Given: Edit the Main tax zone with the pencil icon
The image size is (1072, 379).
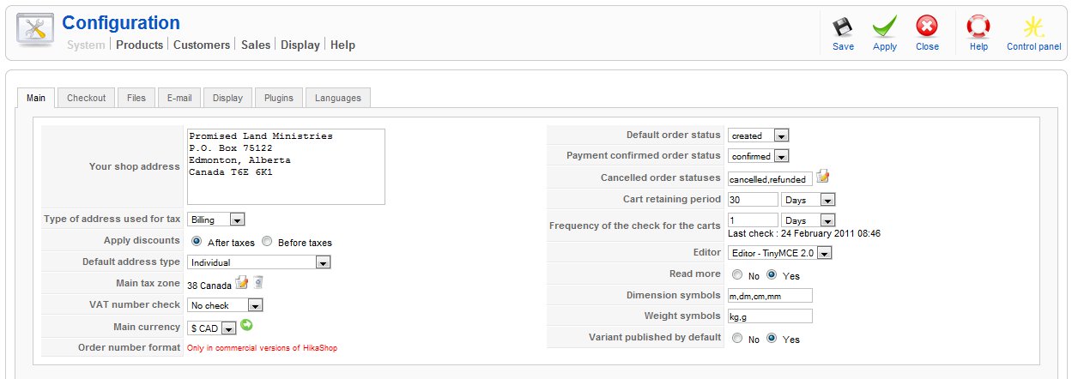Looking at the screenshot, I should tap(242, 282).
